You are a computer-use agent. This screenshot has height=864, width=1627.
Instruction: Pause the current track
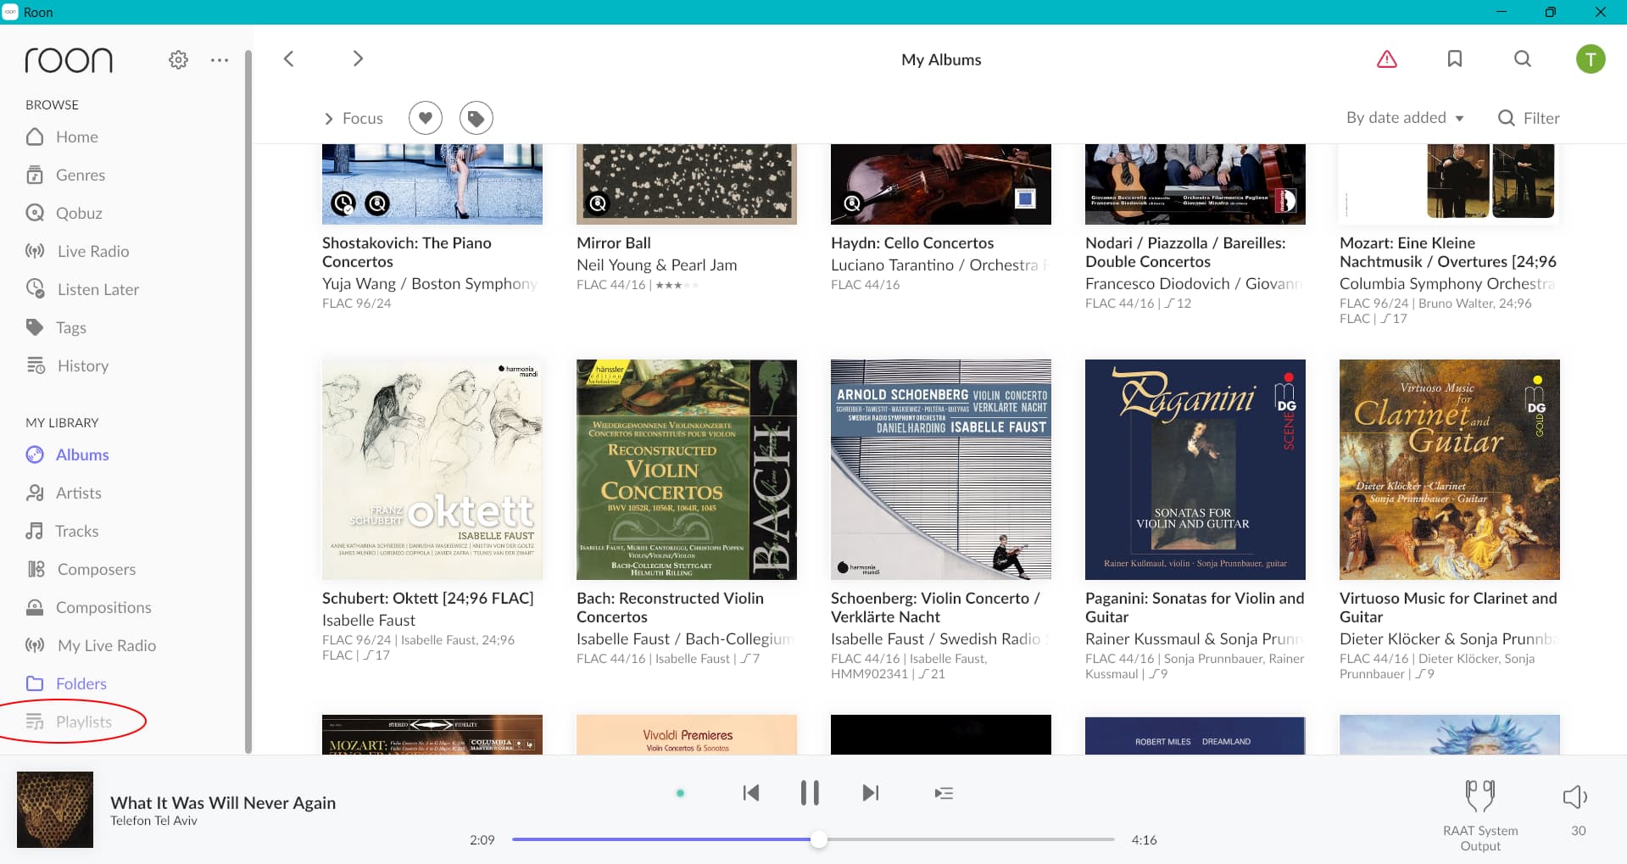tap(810, 793)
